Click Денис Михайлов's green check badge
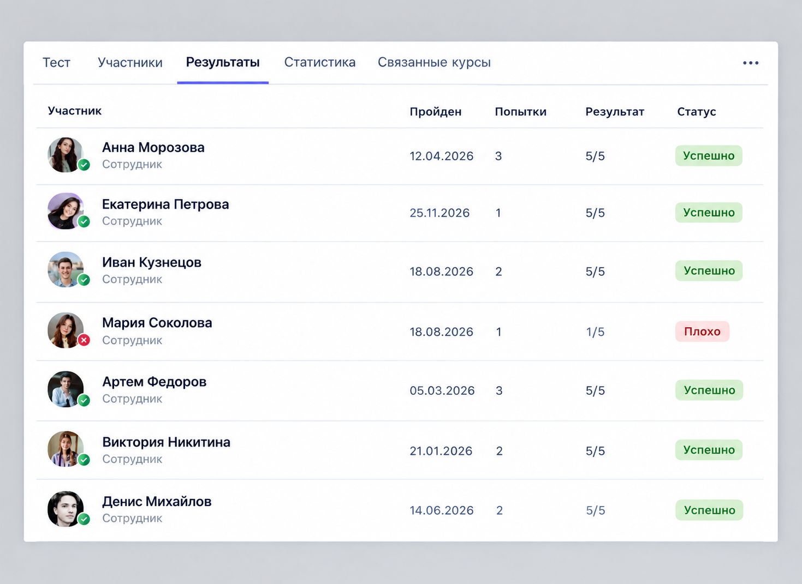Screen dimensions: 802x584 tap(84, 519)
